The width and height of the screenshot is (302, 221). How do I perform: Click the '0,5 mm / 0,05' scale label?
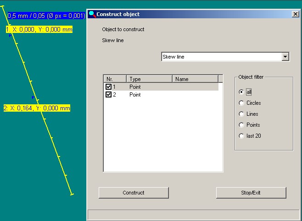coord(46,16)
